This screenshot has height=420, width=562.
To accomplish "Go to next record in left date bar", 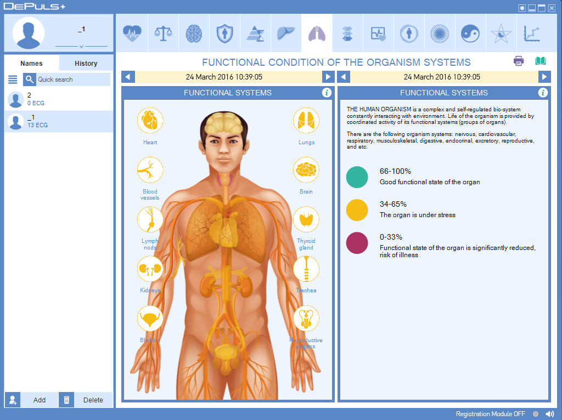I will 328,77.
